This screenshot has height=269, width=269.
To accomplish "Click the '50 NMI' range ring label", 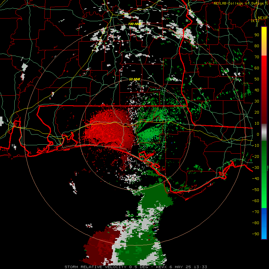I will (x=134, y=79).
